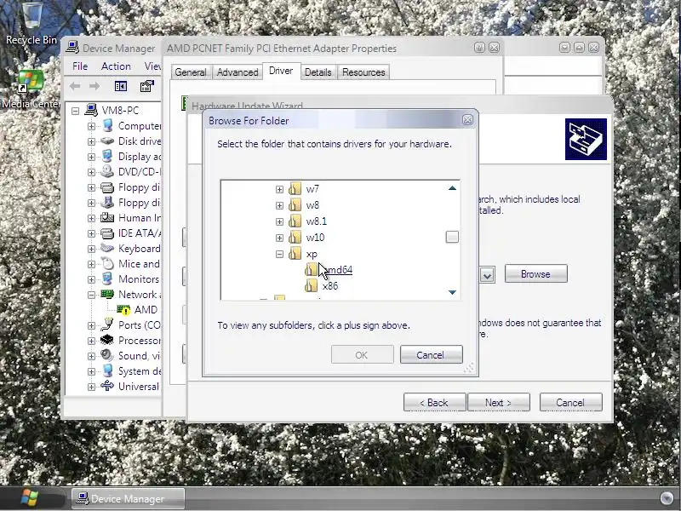
Task: Click the help button in the Properties title bar
Action: click(x=479, y=48)
